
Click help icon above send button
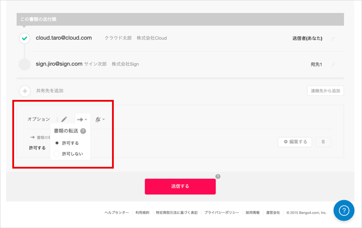point(218,177)
